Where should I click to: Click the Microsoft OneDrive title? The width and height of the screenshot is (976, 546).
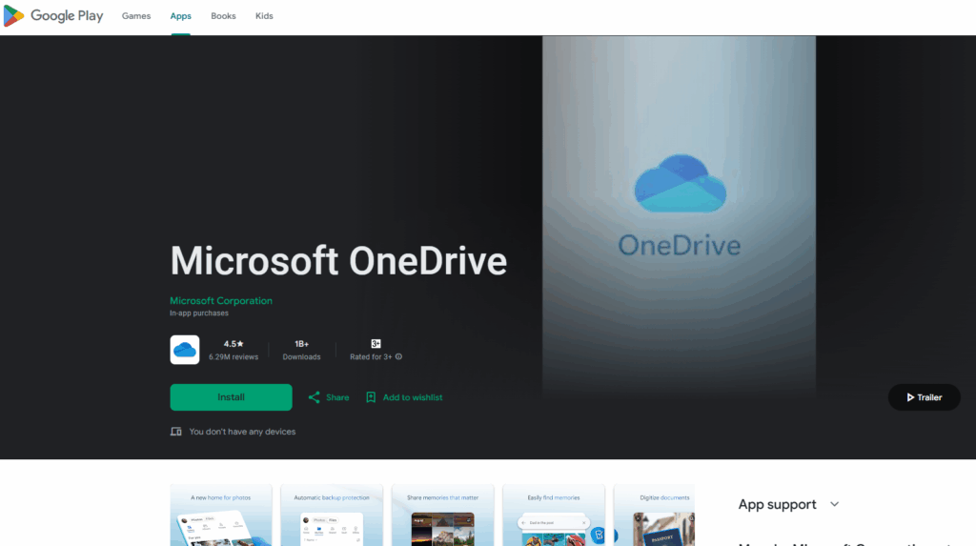coord(338,260)
